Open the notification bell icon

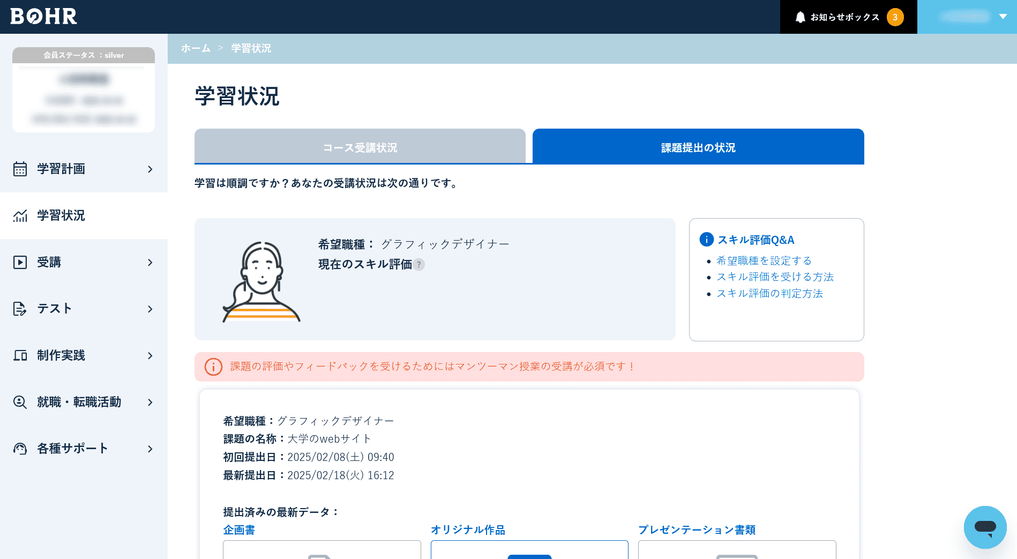coord(800,17)
